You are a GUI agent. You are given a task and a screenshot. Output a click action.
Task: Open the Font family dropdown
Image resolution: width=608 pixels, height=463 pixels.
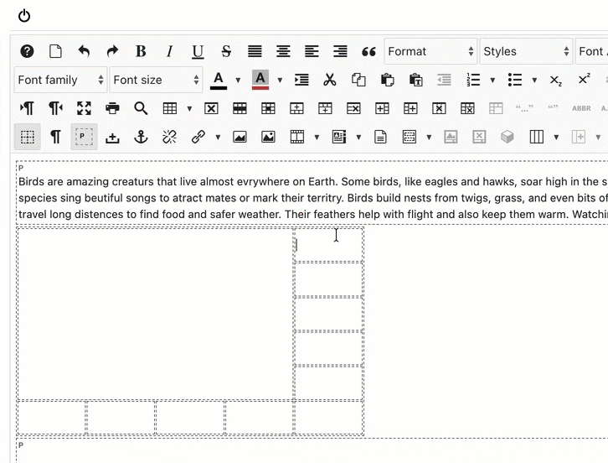[x=60, y=80]
